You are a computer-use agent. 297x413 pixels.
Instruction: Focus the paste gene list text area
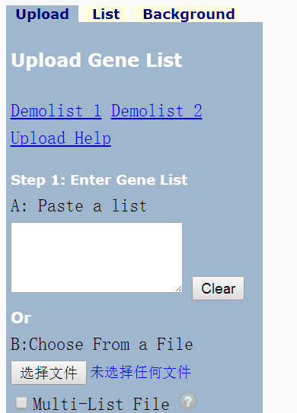(97, 257)
